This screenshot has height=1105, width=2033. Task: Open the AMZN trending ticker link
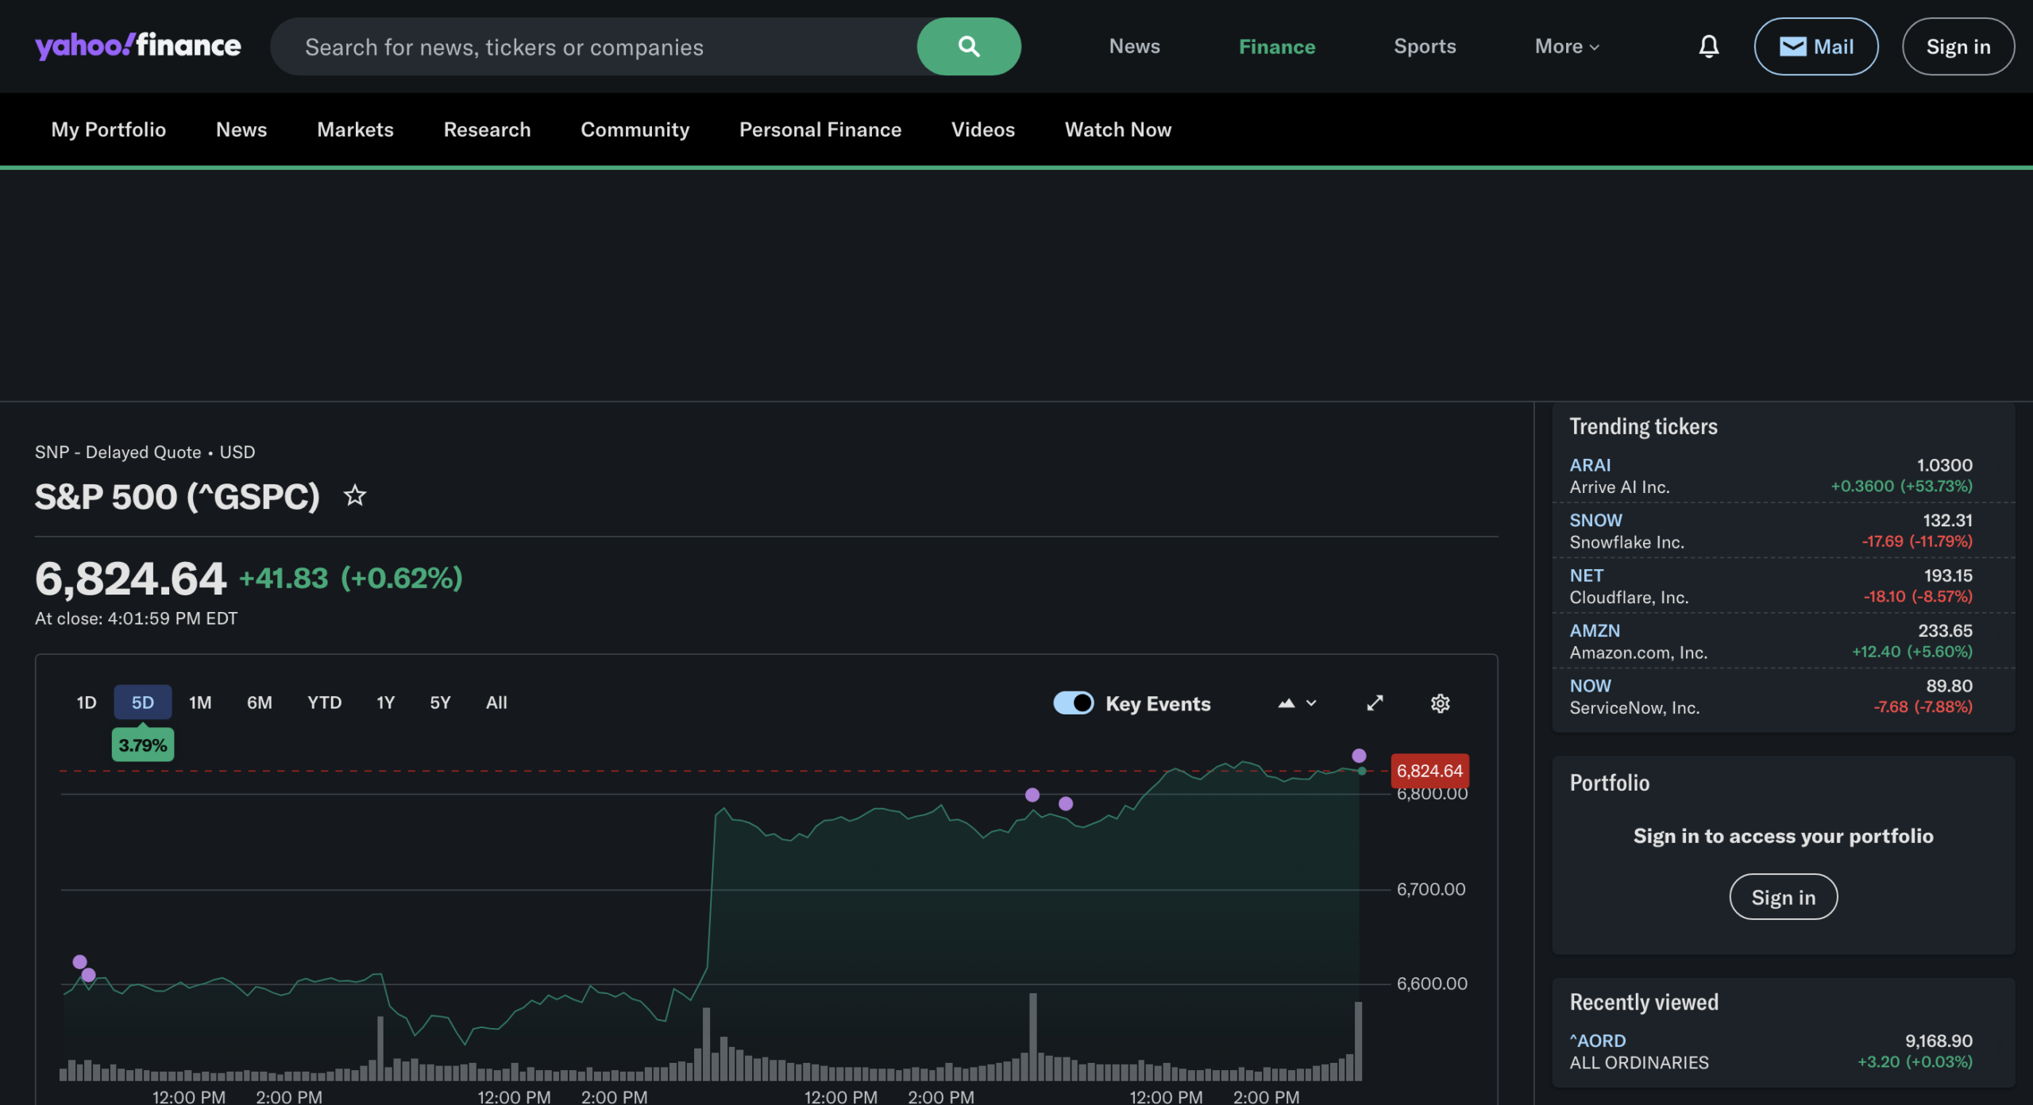tap(1594, 630)
